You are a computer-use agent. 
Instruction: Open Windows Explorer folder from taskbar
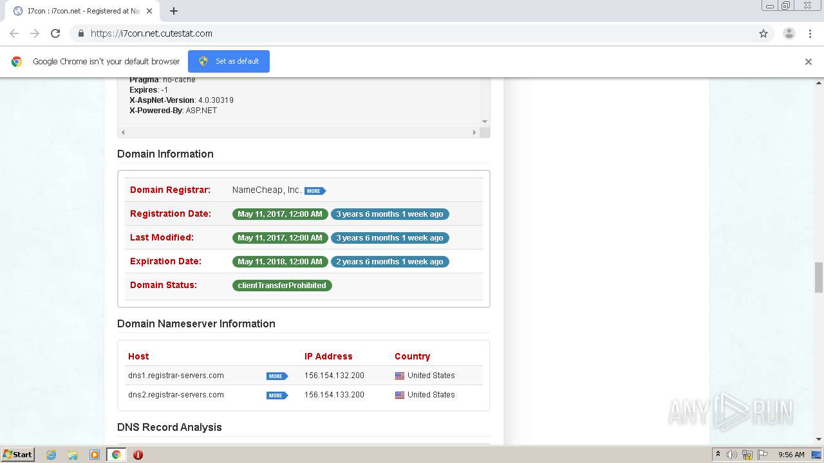[x=73, y=455]
